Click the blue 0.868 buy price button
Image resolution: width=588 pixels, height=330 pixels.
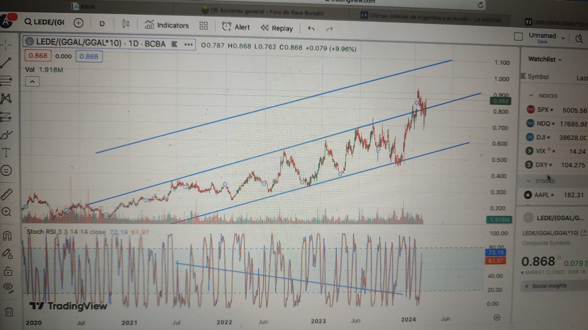[x=89, y=56]
